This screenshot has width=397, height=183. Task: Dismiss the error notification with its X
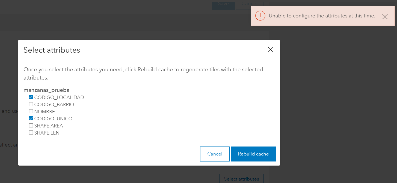385,17
